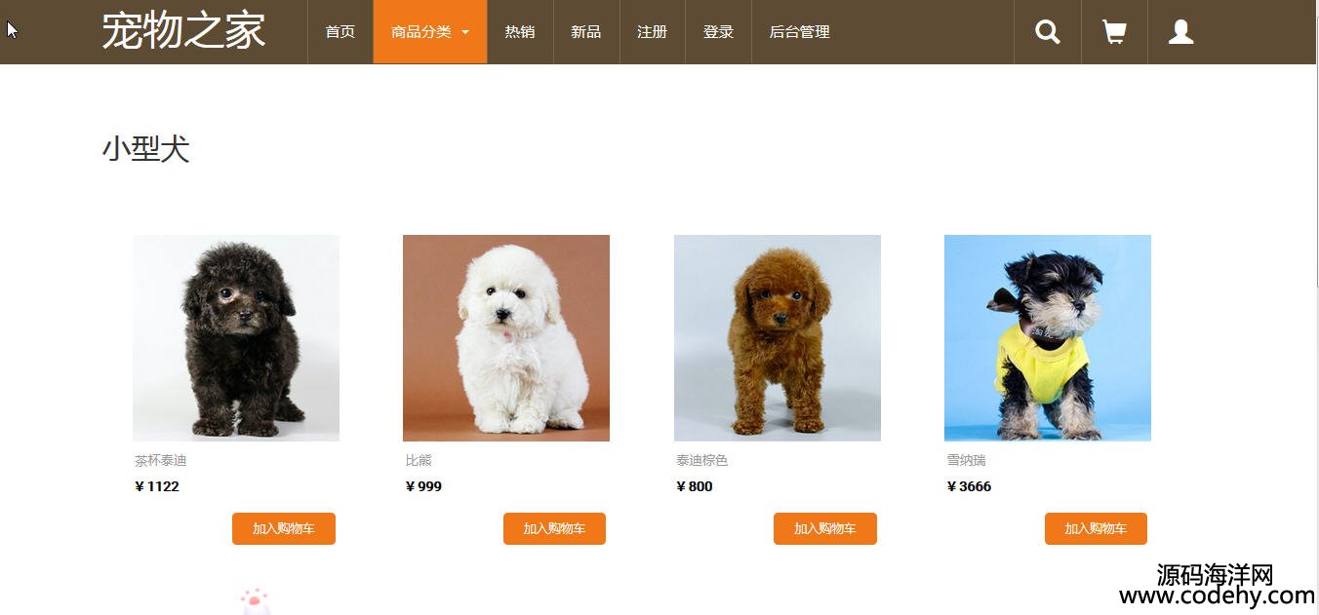This screenshot has width=1319, height=615.
Task: Expand the 商品分类 dropdown menu
Action: point(430,32)
